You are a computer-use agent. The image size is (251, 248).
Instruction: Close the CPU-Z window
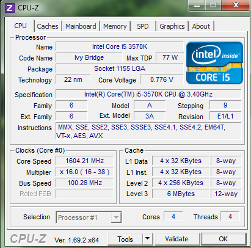click(236, 5)
